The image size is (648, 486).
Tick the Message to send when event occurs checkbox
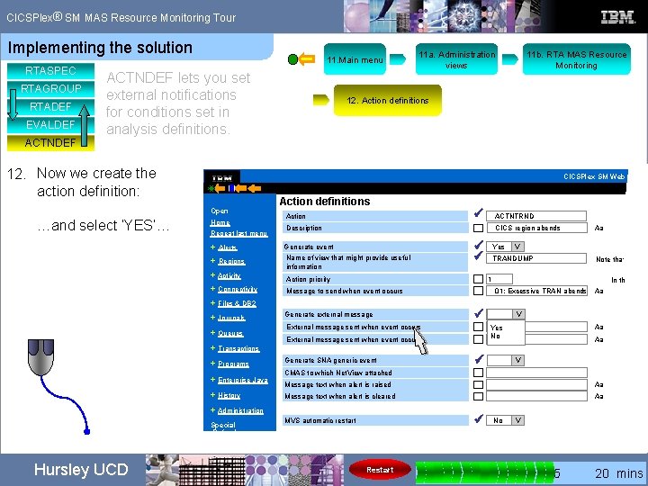pyautogui.click(x=478, y=291)
